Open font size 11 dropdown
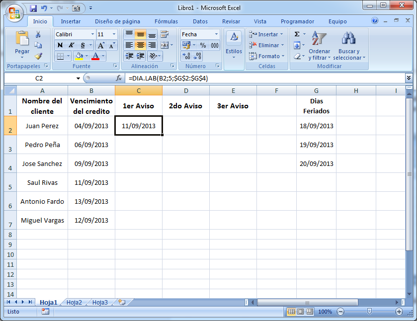The image size is (417, 321). [114, 34]
